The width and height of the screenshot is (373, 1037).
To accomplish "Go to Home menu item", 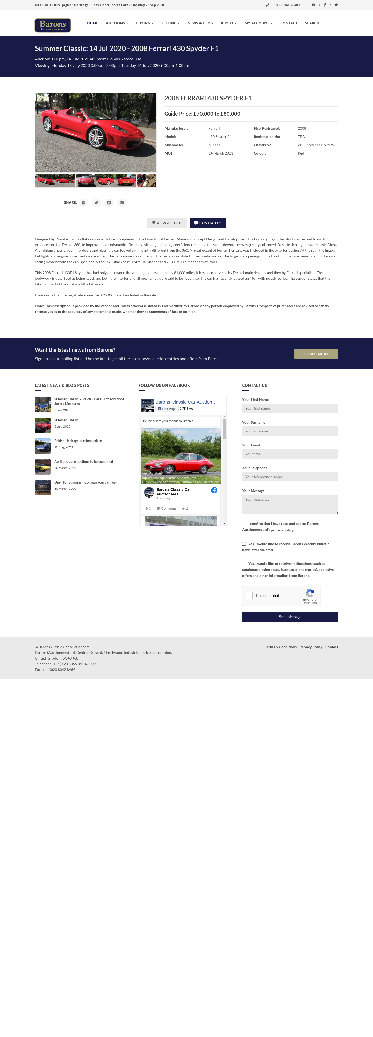I will [x=92, y=23].
